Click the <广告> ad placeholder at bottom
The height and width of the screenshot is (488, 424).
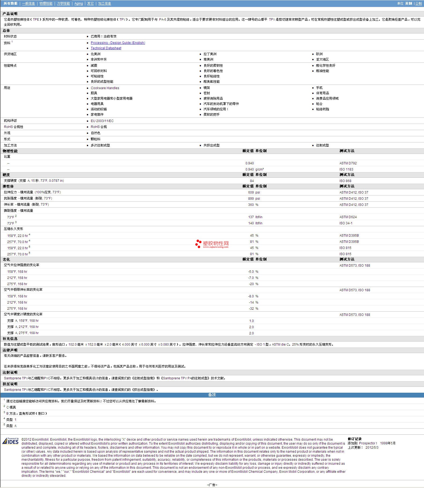point(212,485)
